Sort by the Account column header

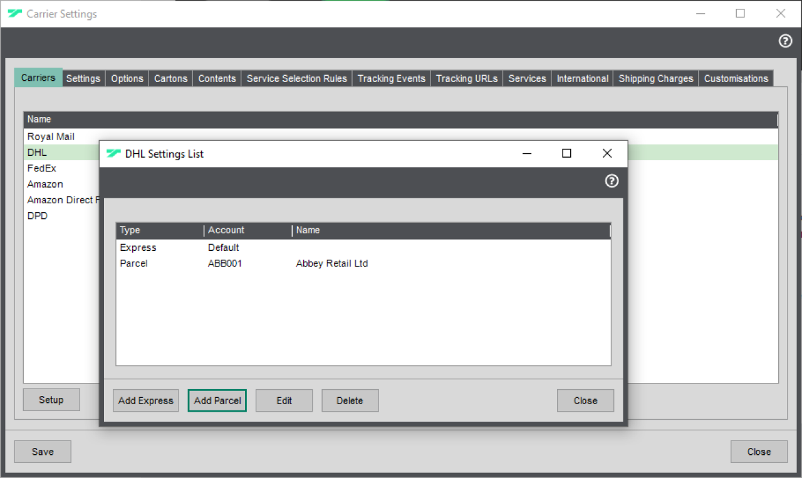249,230
